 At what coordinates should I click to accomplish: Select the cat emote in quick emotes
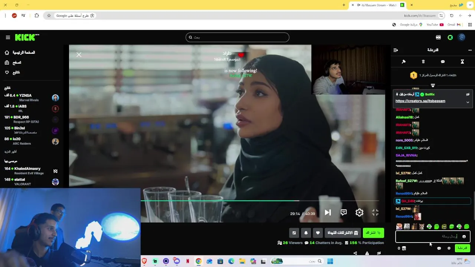tap(422, 226)
